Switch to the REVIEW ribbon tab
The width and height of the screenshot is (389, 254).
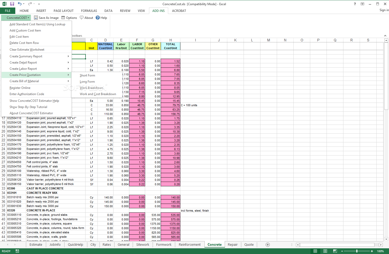tap(125, 11)
